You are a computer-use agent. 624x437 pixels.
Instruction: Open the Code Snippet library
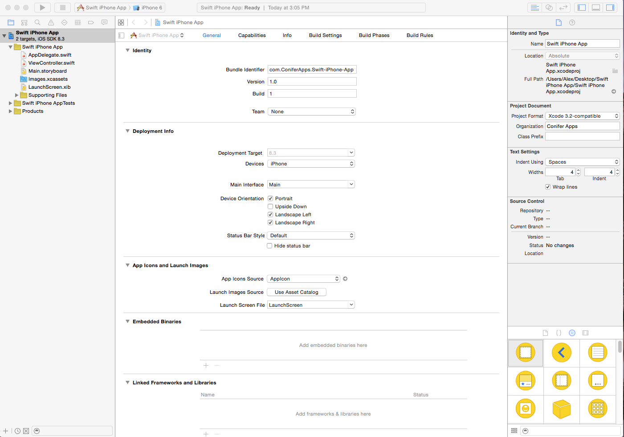tap(559, 333)
